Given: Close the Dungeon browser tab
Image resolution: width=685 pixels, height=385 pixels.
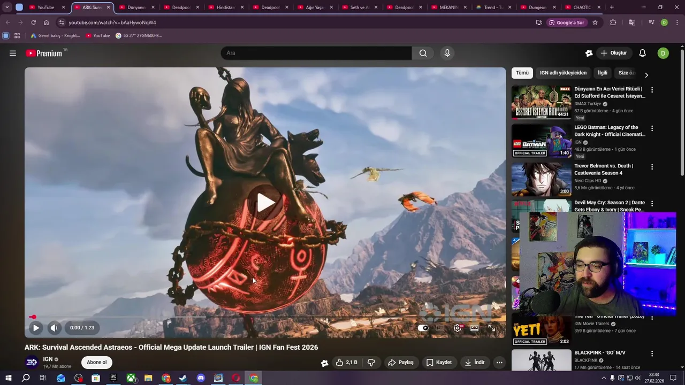Looking at the screenshot, I should pos(554,7).
